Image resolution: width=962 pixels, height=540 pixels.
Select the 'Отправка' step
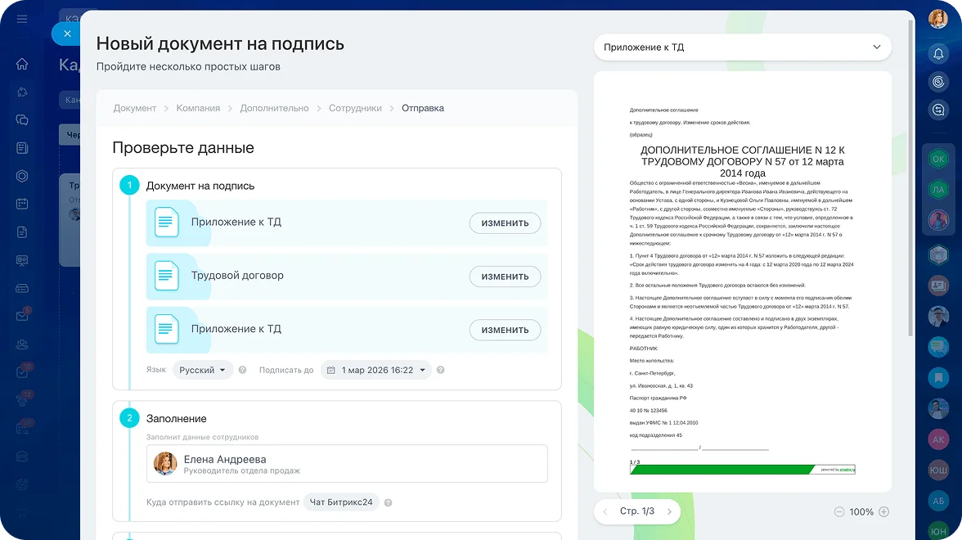pyautogui.click(x=423, y=108)
